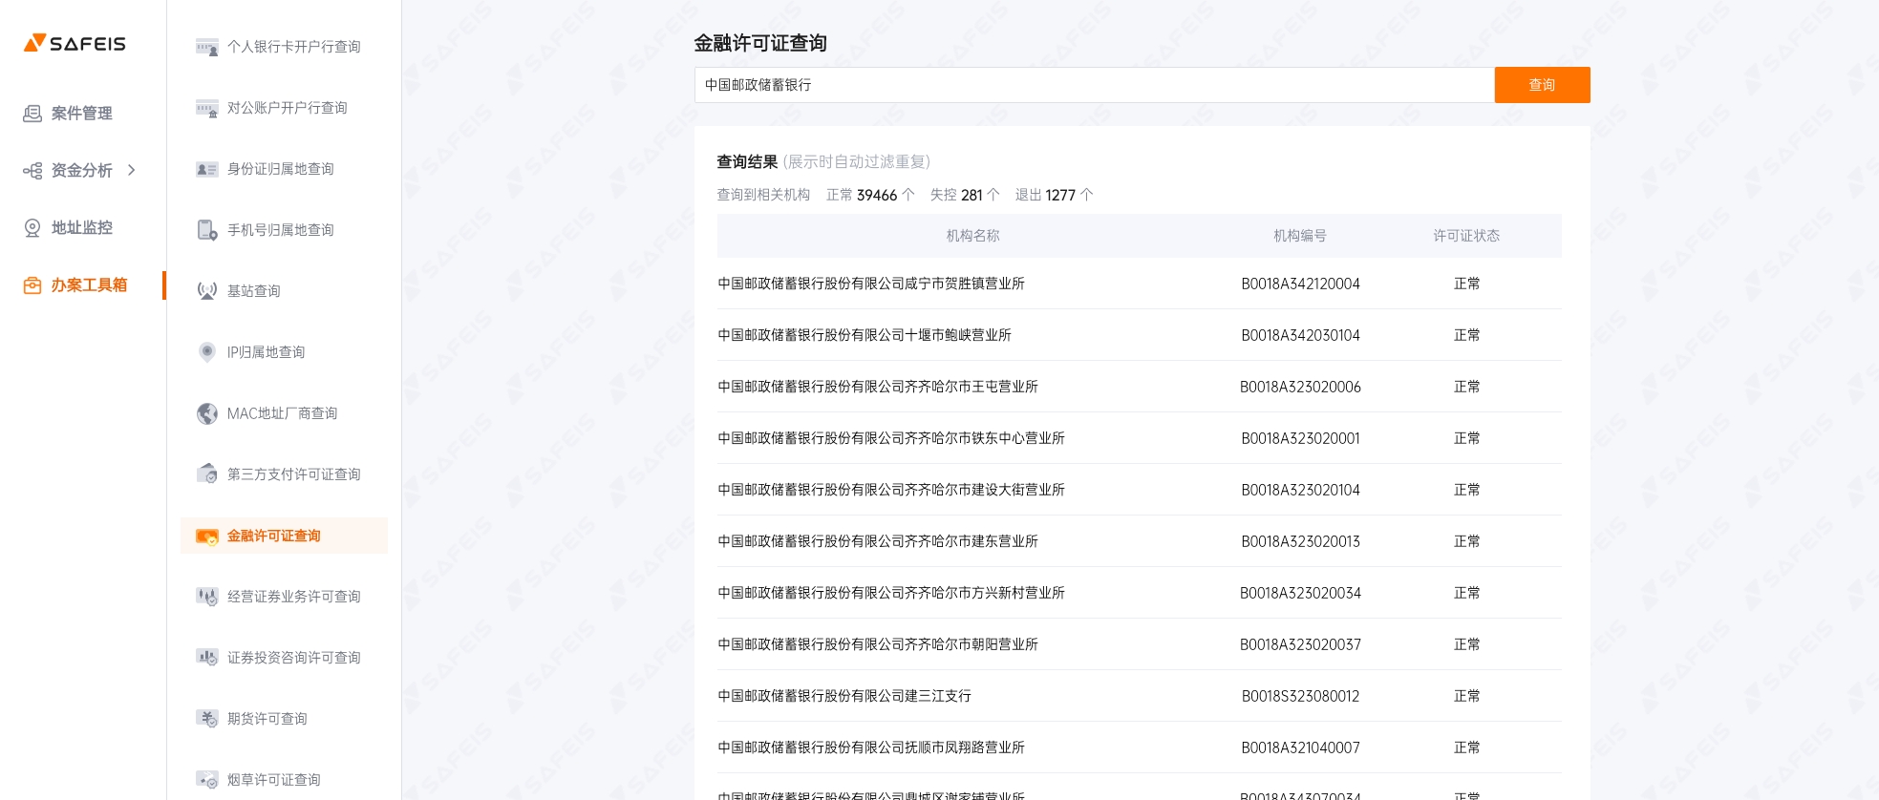1879x800 pixels.
Task: Open 资金分析 menu label
Action: (x=81, y=171)
